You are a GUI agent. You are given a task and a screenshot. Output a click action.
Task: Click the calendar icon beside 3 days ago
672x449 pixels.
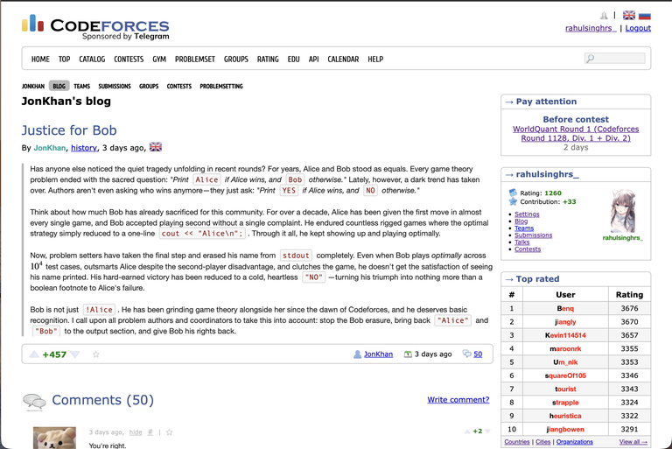[x=408, y=354]
